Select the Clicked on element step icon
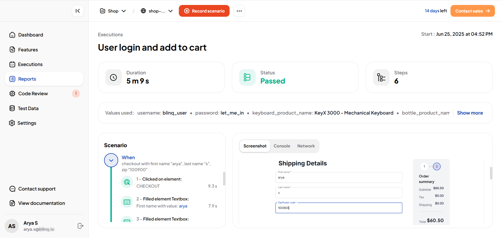 127,182
